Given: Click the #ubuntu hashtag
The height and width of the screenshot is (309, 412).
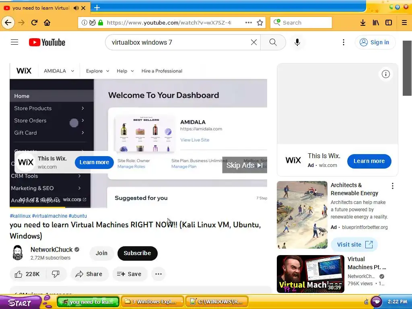Looking at the screenshot, I should [78, 216].
